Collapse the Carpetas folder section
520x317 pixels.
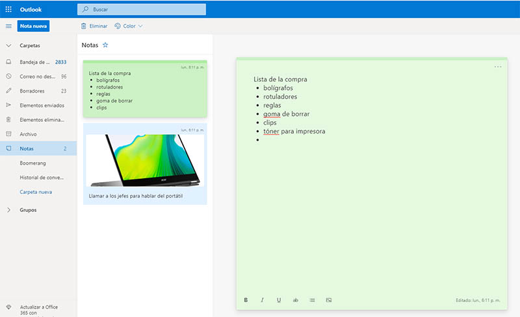pyautogui.click(x=8, y=46)
